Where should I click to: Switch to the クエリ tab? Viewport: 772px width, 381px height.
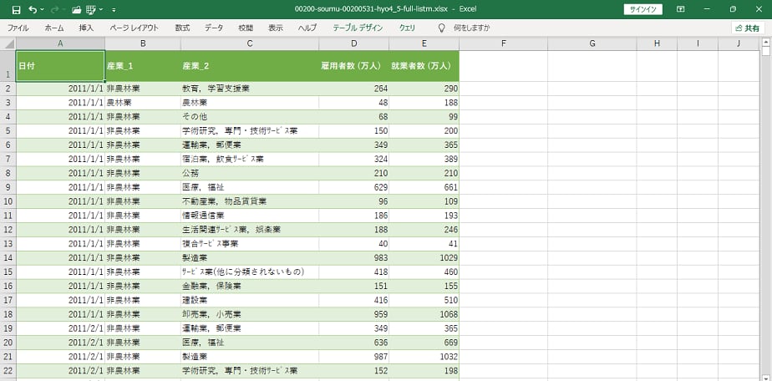408,28
